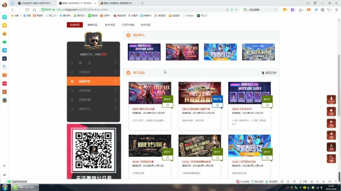Toggle favorite star on the 免费领 rifle card

point(217,158)
